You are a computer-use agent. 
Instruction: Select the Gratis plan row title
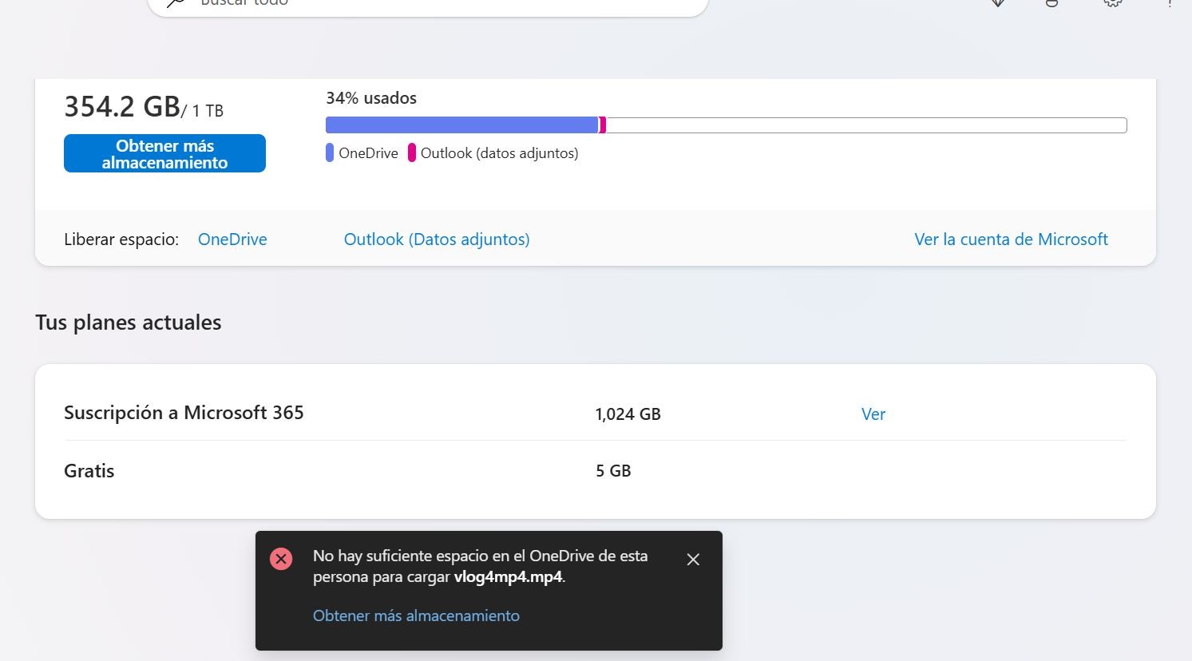coord(89,471)
